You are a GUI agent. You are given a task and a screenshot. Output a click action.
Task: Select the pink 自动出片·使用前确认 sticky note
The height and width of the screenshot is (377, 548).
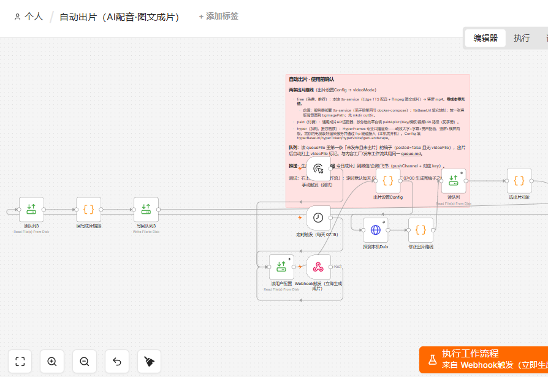click(378, 141)
